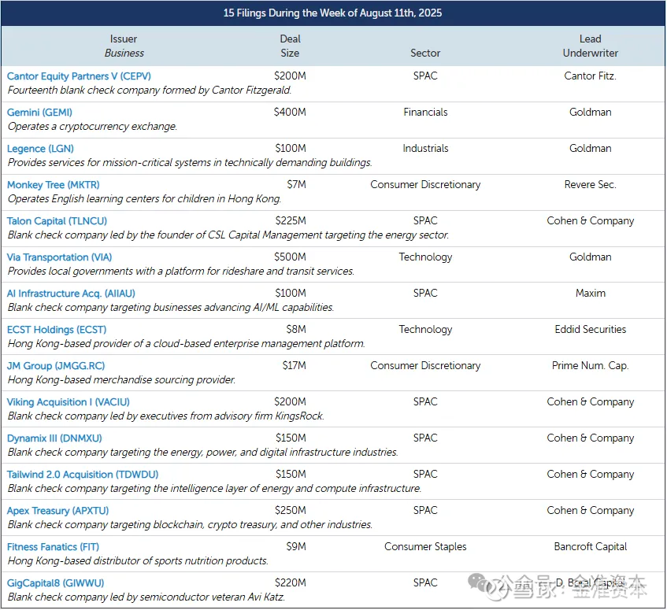
Task: Open the Tailwind 2.0 Acquisition (TDWDU) link
Action: pos(83,475)
